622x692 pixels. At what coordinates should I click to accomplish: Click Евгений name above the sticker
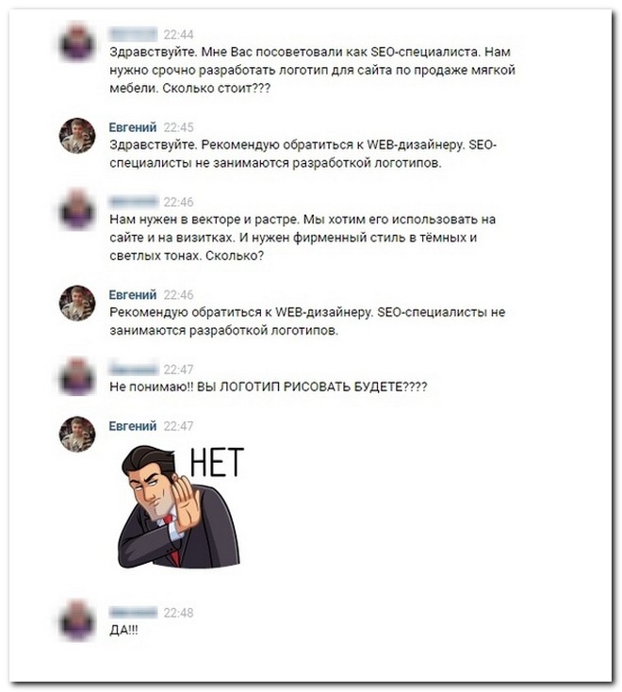point(133,426)
